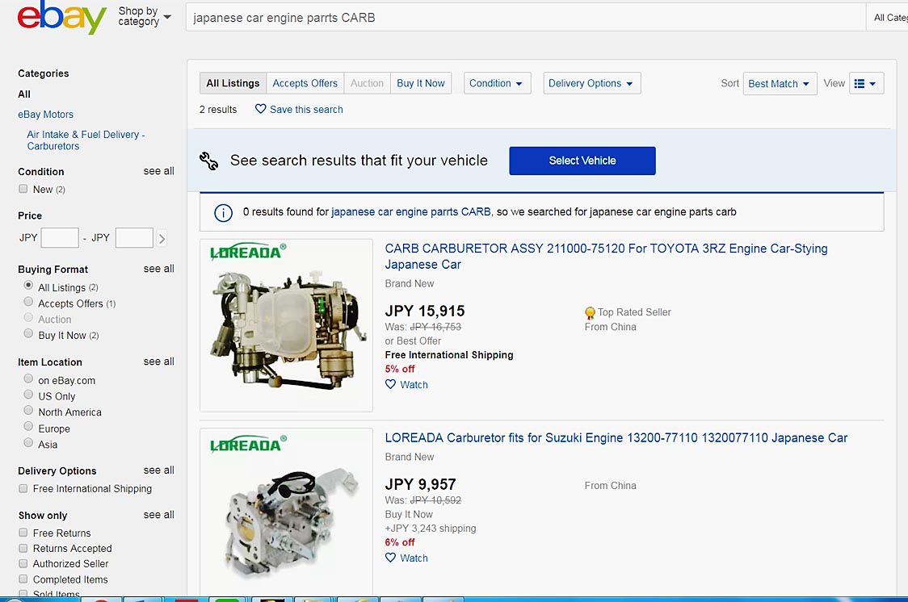908x602 pixels.
Task: Click the wrench icon in the vehicle fit banner
Action: (209, 161)
